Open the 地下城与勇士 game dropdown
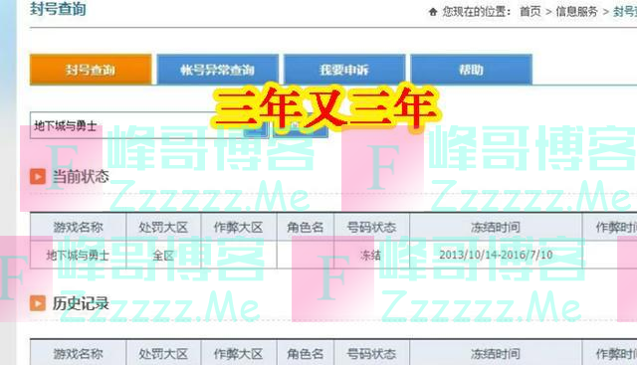 click(x=148, y=125)
